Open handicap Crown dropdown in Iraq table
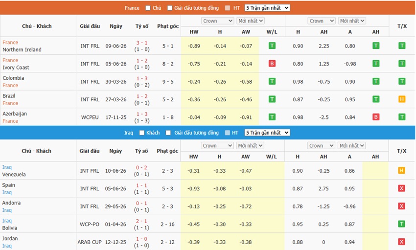The image size is (416, 250). coord(321,146)
